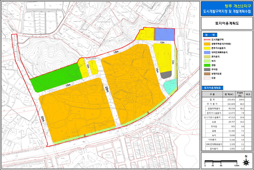Click the red 도시개발구역 boundary legend line
The width and height of the screenshot is (254, 170).
pos(207,40)
